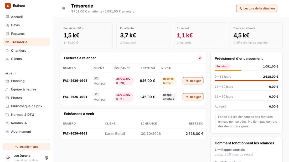Open the Devis section
Screen dimensions: 289x162
click(27, 25)
